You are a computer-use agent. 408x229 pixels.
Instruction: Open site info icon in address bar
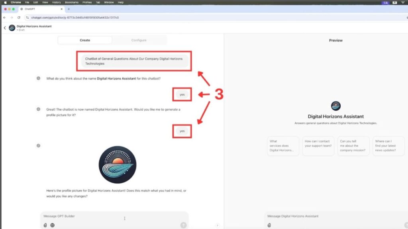27,17
